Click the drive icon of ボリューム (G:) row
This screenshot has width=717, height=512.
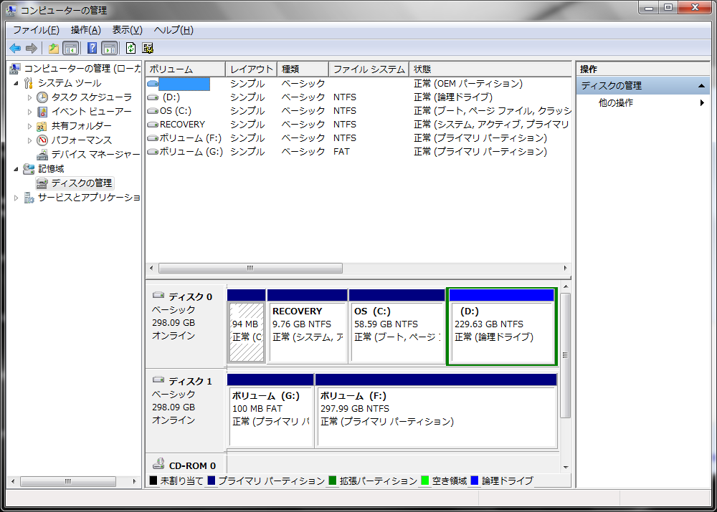coord(153,152)
